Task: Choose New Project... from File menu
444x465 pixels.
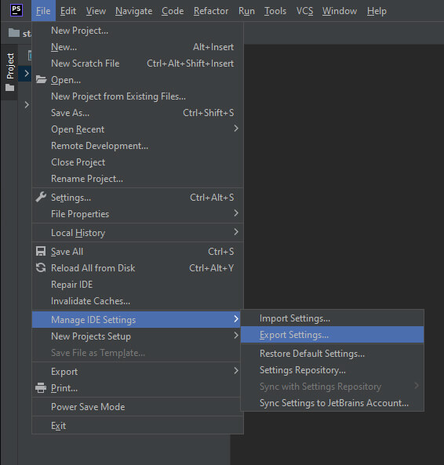Action: click(137, 31)
